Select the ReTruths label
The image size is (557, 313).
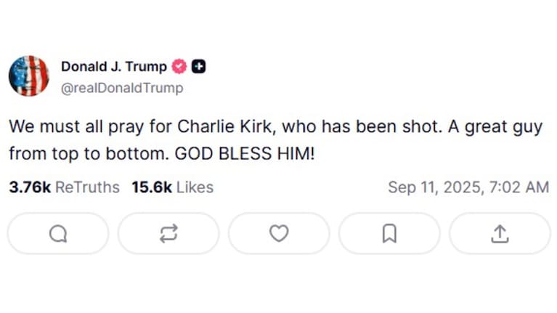point(87,187)
